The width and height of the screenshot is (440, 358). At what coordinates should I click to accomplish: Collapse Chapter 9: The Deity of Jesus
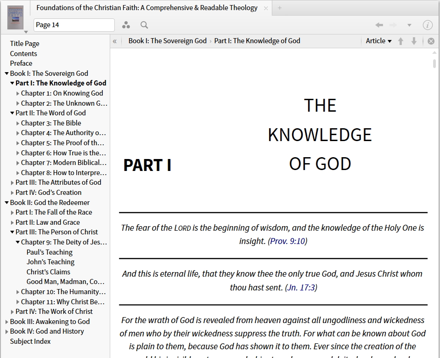18,242
